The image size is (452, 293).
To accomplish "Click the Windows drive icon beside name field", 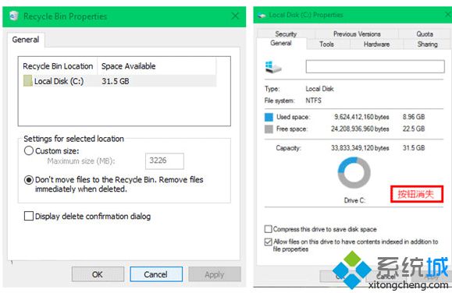I will click(272, 67).
